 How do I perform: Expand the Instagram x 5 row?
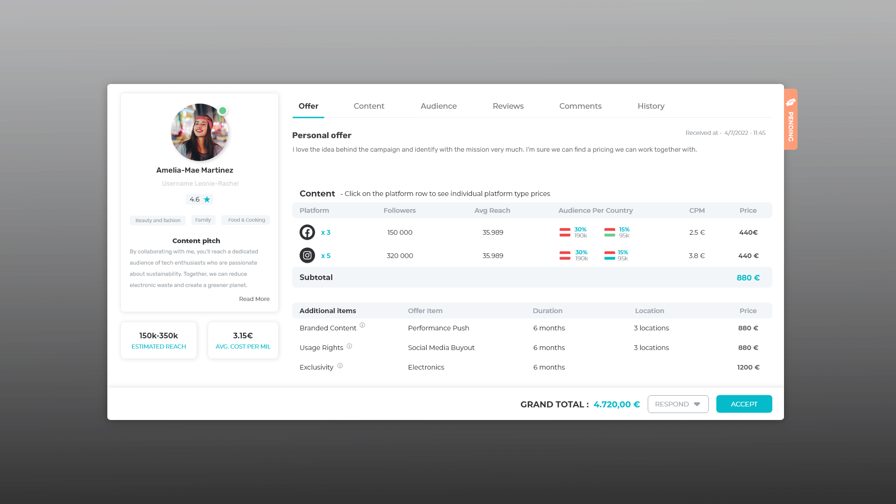tap(326, 256)
